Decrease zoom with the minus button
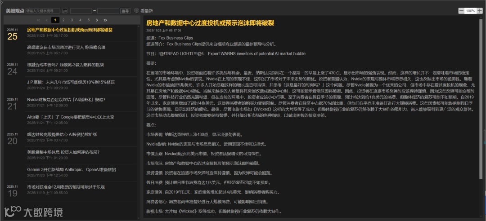Image resolution: width=486 pixels, height=221 pixels. click(x=461, y=11)
